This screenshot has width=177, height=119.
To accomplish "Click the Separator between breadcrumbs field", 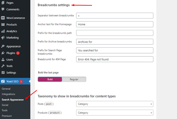I will 115,16.
